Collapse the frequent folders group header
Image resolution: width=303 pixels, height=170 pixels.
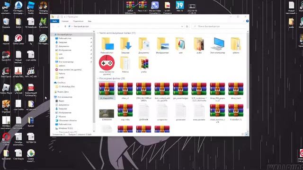(x=98, y=33)
